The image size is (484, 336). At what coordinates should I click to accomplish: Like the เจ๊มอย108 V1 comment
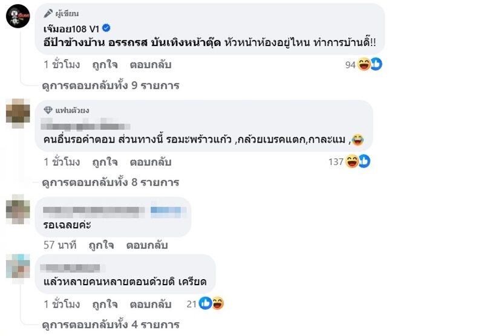[x=105, y=65]
